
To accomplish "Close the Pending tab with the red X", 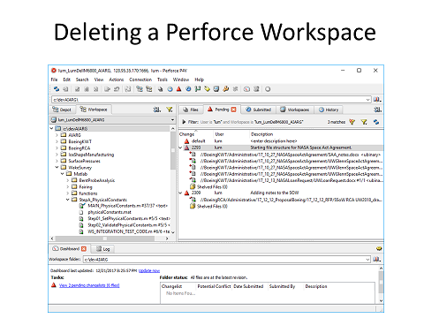I will (233, 110).
